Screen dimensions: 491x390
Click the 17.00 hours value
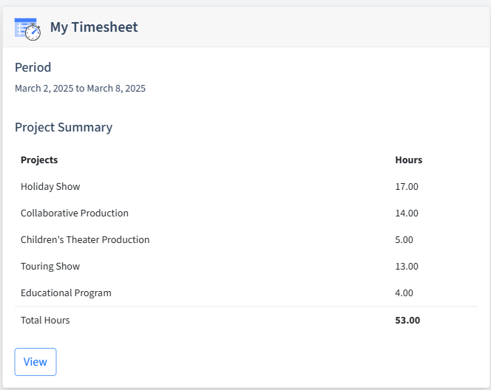click(x=407, y=187)
